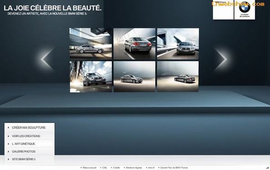The width and height of the screenshot is (270, 170).
Task: Click the arrow bullet beside Site BMW Série 5
Action: click(9, 159)
